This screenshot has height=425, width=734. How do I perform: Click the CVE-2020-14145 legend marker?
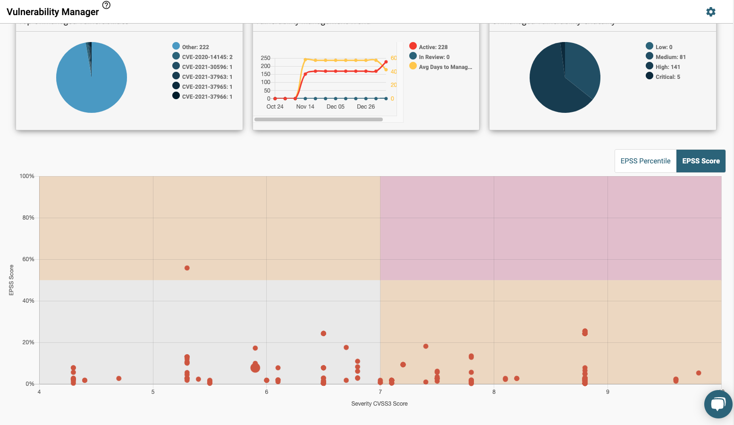175,56
